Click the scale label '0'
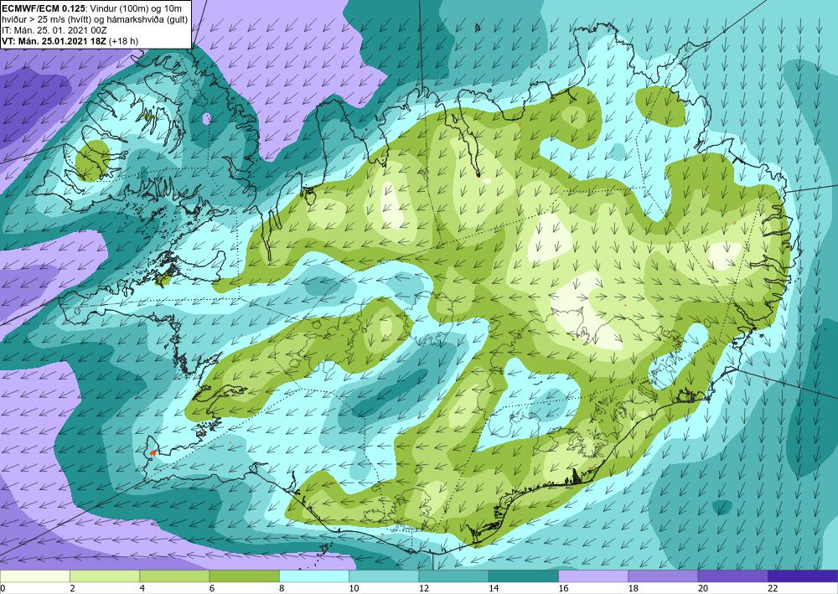The width and height of the screenshot is (838, 594). click(x=3, y=588)
